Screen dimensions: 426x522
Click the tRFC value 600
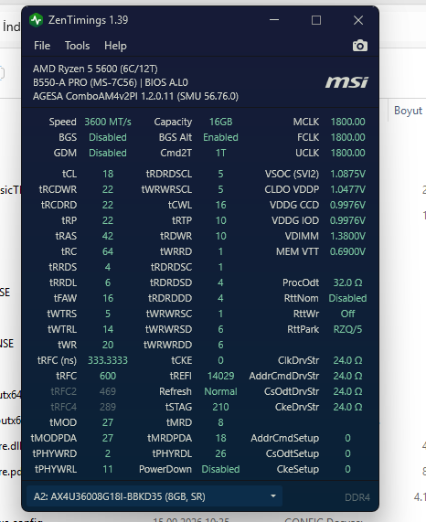coord(108,376)
